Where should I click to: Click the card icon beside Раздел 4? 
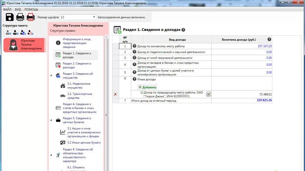point(58,108)
